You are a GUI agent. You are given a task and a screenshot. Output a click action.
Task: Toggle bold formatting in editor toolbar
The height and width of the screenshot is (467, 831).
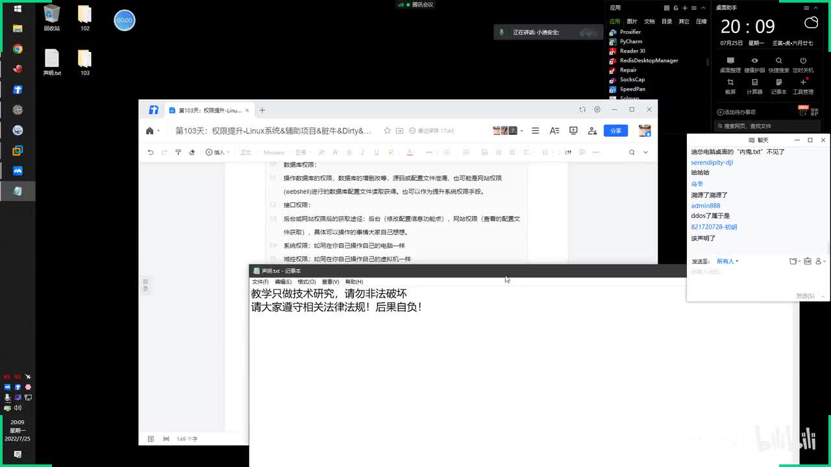[x=349, y=152]
